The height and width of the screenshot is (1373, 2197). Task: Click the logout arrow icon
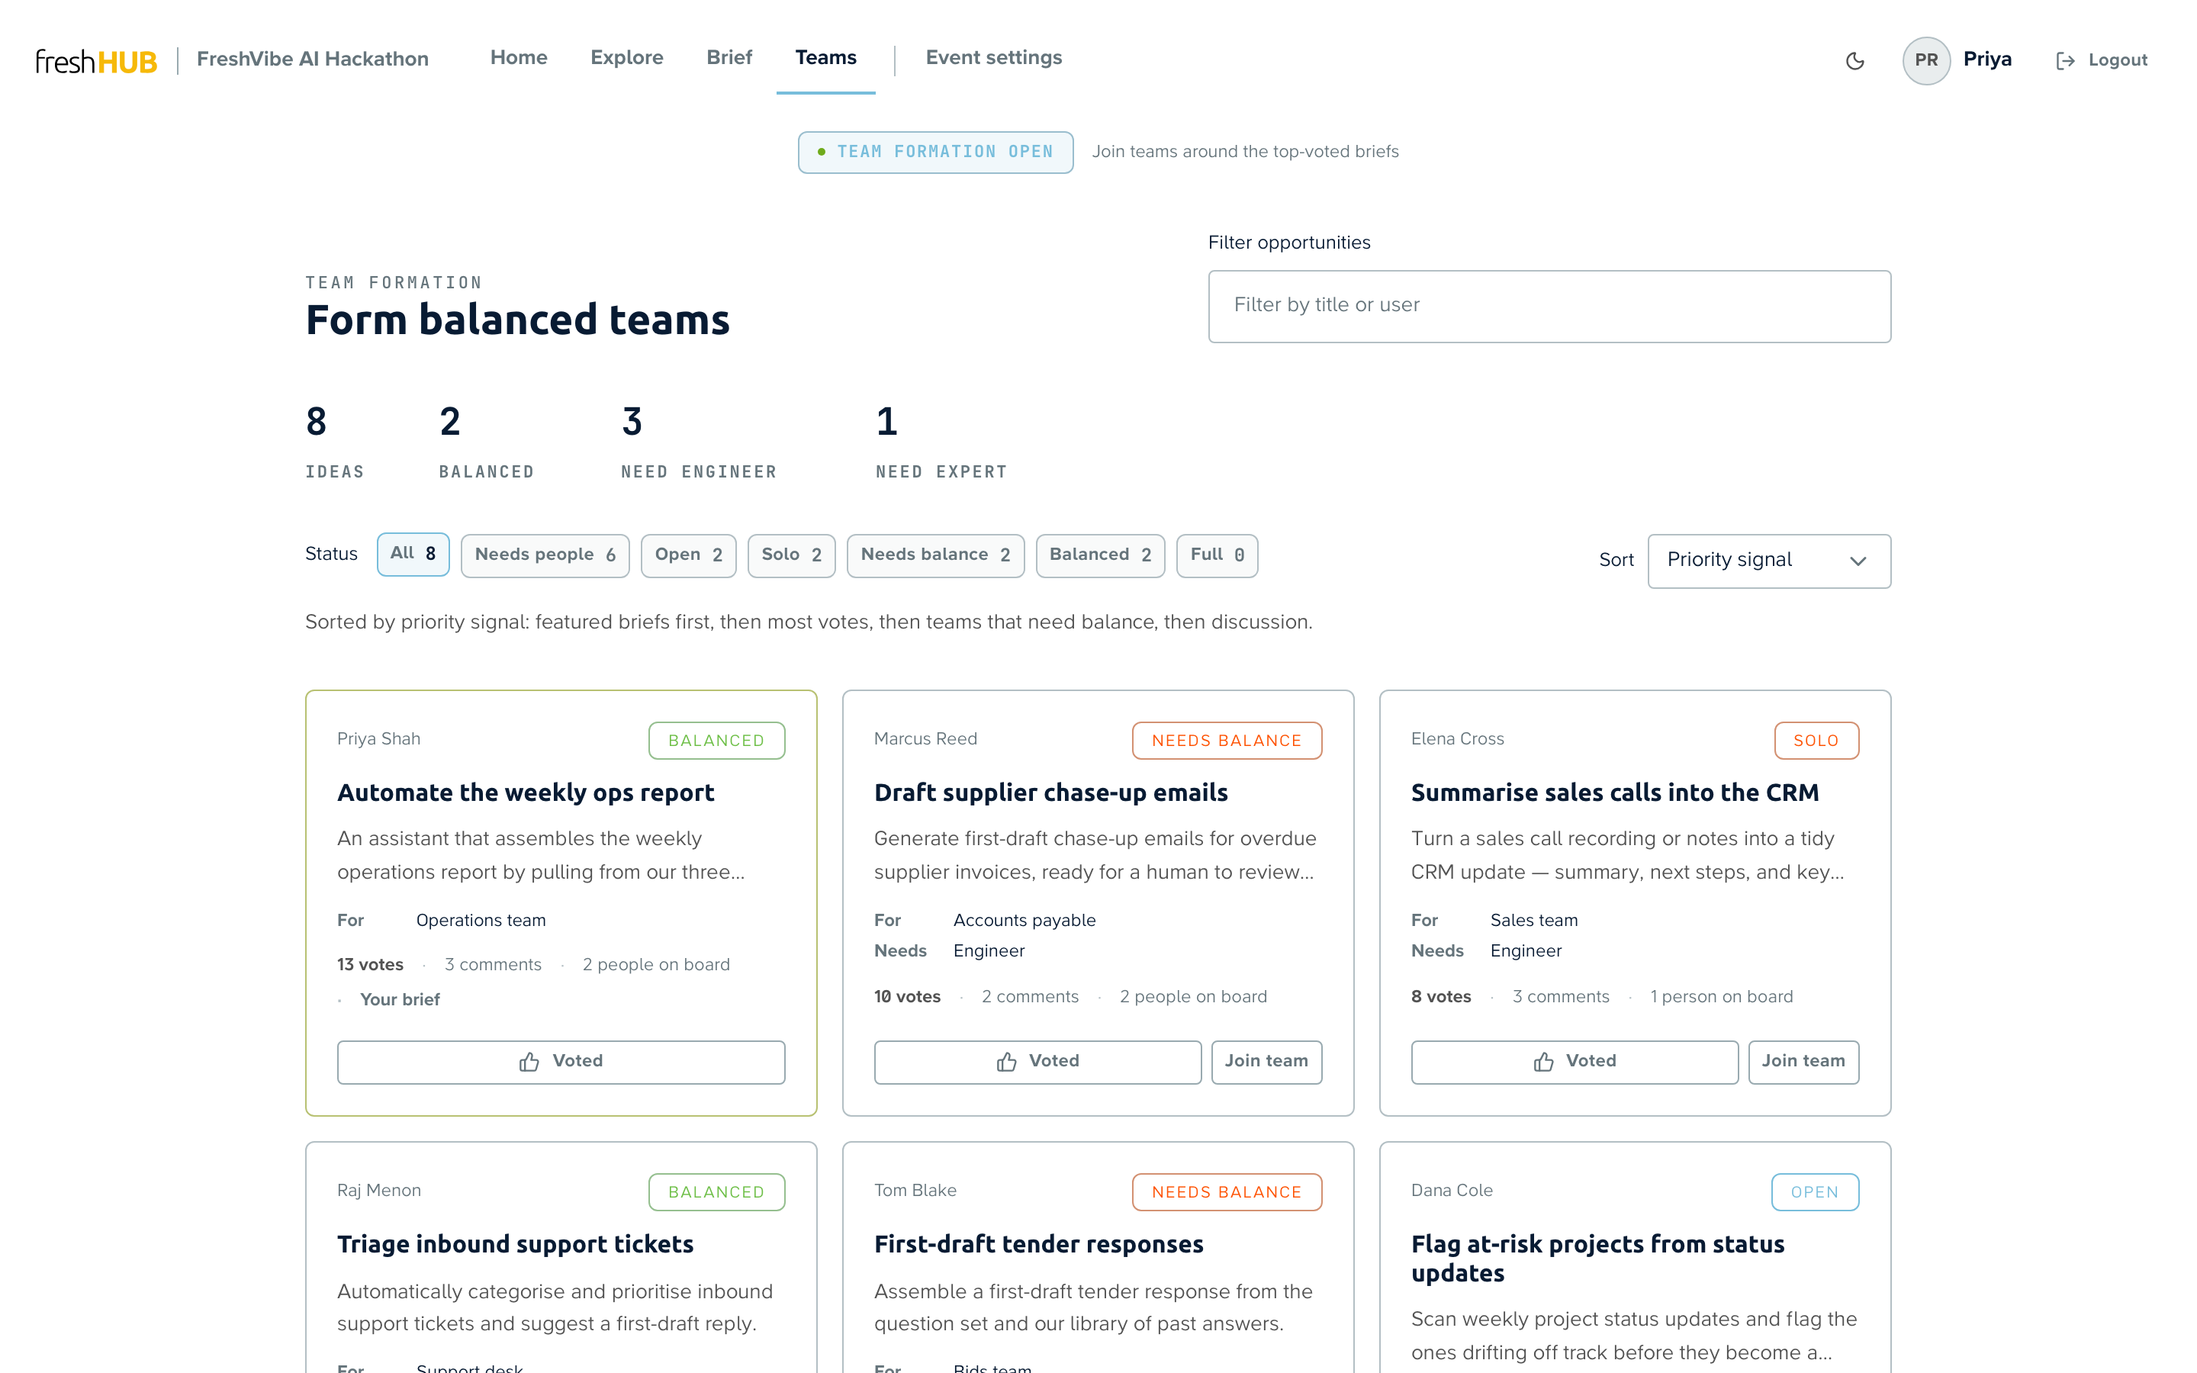[2065, 61]
